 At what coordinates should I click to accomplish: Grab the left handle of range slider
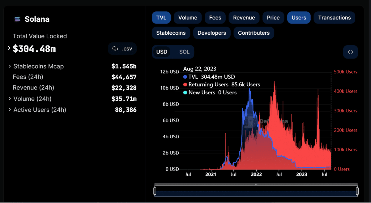tap(155, 191)
